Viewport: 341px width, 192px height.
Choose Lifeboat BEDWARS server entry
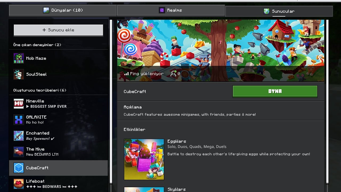tap(58, 184)
